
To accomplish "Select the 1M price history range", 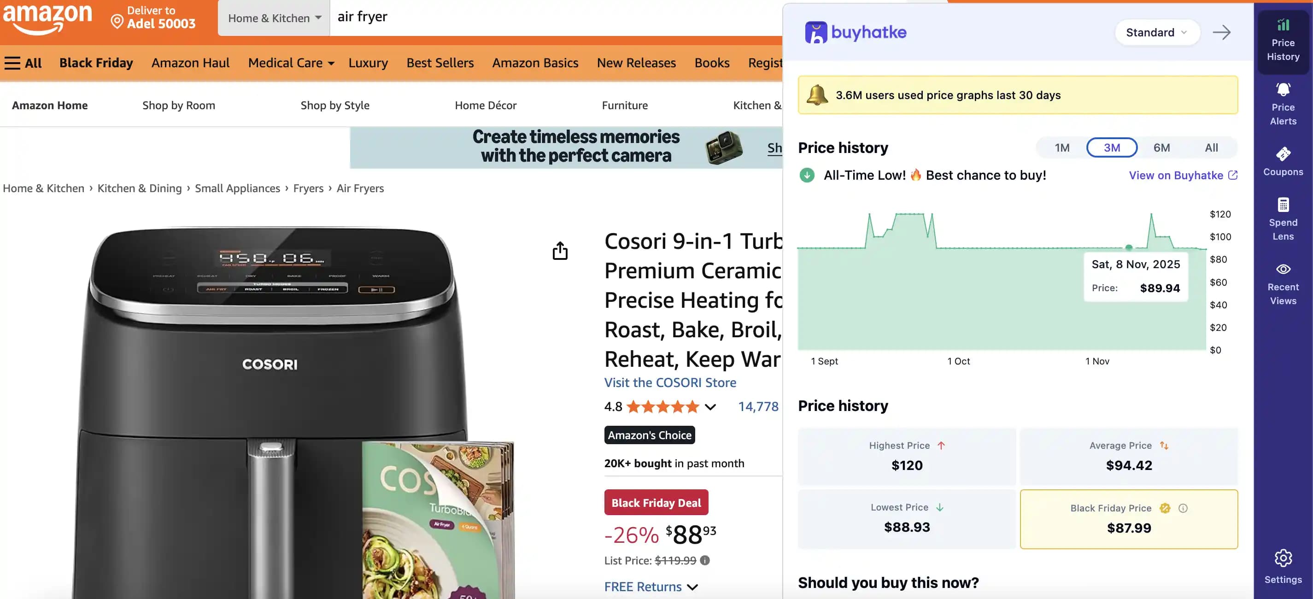I will [1062, 147].
